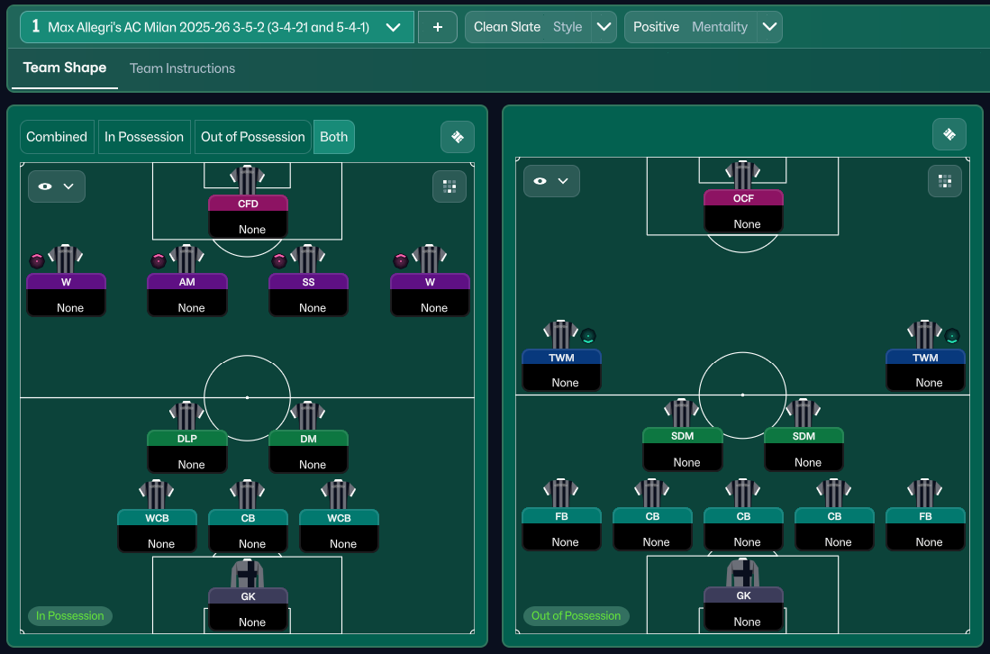Expand the Max Allegri's AC Milan tactic dropdown
990x654 pixels.
pyautogui.click(x=393, y=27)
